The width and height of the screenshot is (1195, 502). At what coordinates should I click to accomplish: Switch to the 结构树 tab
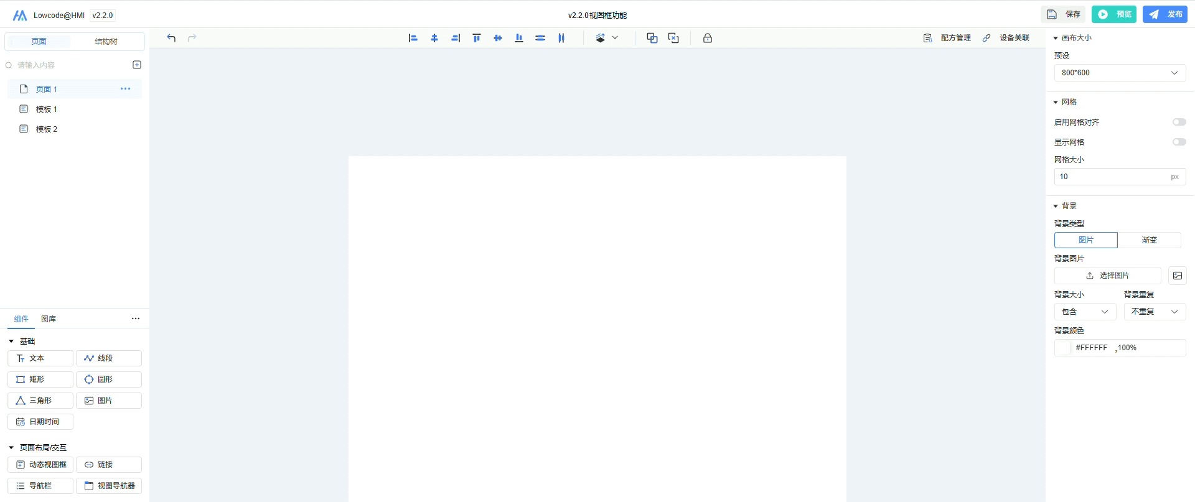106,42
